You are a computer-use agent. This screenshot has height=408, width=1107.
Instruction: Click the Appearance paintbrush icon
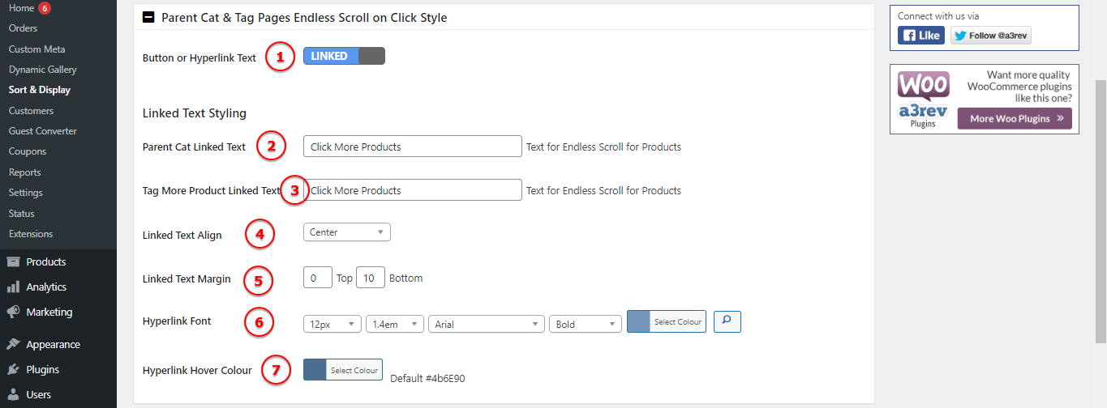[x=13, y=345]
